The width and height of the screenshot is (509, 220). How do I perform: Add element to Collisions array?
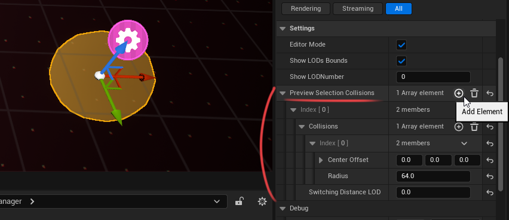(x=458, y=127)
